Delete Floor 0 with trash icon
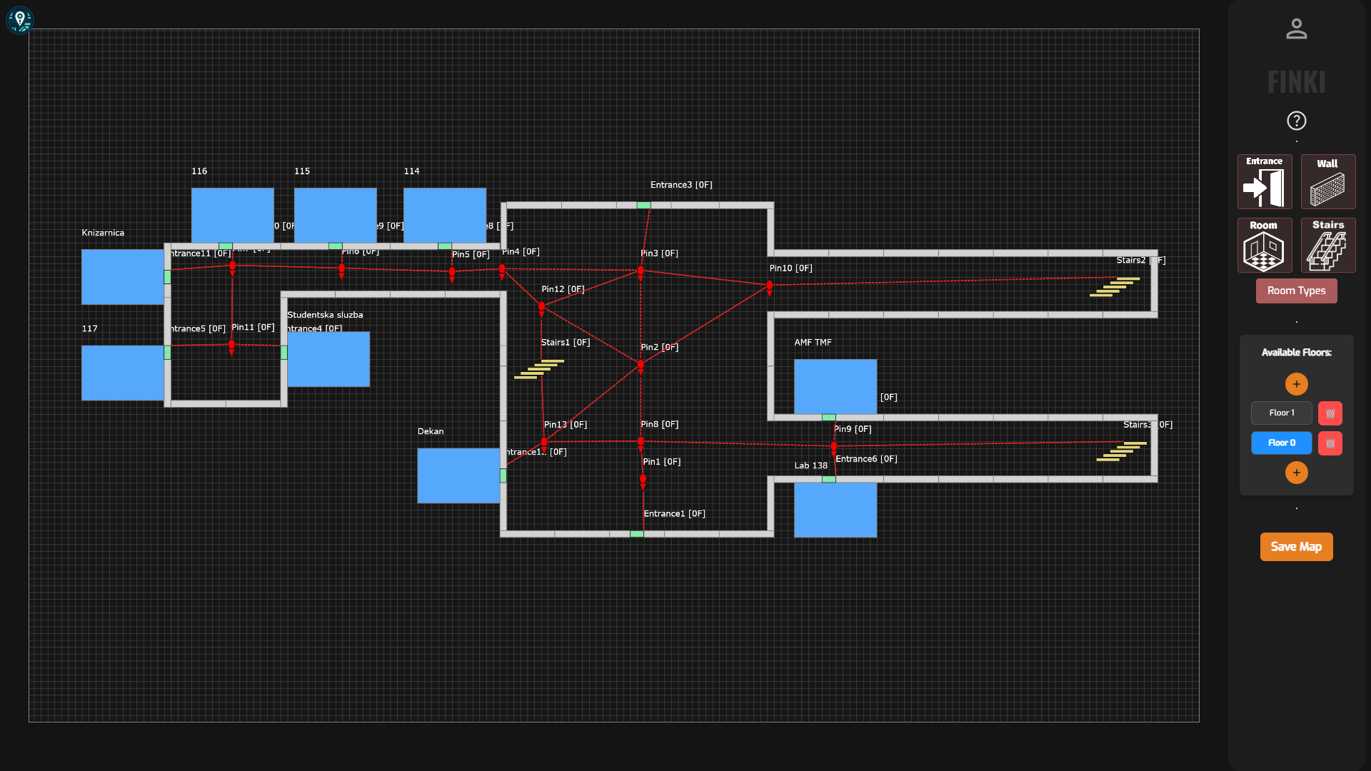 (x=1330, y=443)
